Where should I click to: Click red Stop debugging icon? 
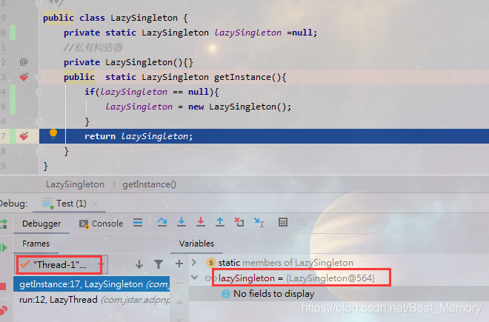3,286
